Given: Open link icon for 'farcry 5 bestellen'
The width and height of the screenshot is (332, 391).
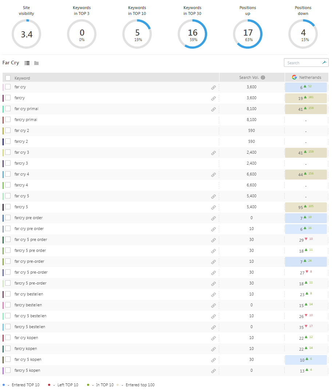Looking at the screenshot, I should coord(213,327).
